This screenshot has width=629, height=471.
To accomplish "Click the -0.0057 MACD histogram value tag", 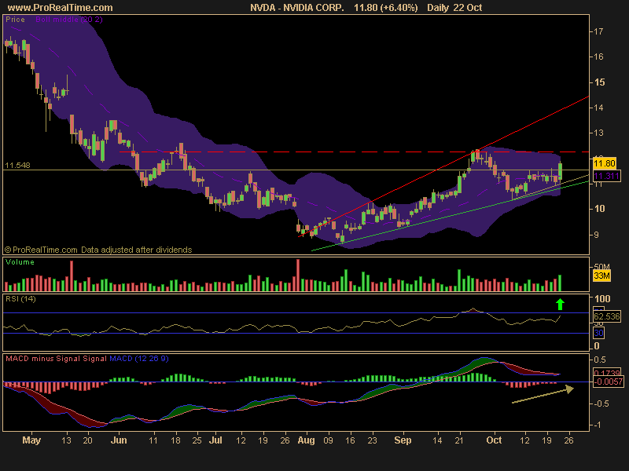I will (x=608, y=382).
